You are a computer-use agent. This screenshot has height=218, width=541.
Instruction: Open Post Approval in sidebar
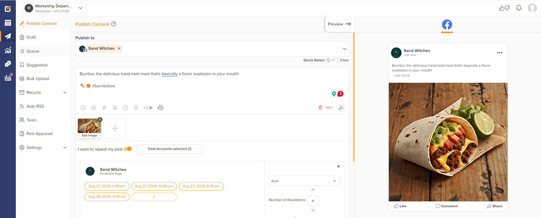click(43, 134)
